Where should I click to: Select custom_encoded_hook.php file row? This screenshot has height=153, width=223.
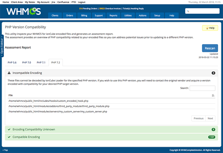(111, 101)
